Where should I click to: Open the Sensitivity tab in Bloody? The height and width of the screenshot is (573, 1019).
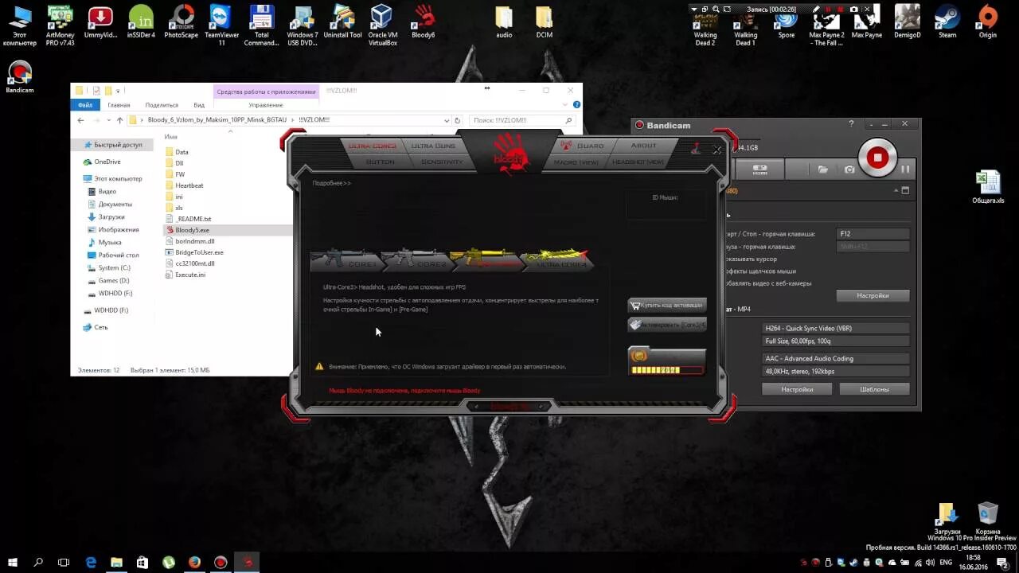442,162
